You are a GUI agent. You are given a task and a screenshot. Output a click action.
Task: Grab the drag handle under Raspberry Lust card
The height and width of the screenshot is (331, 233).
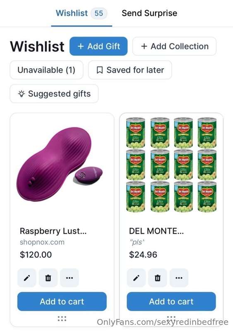point(62,319)
